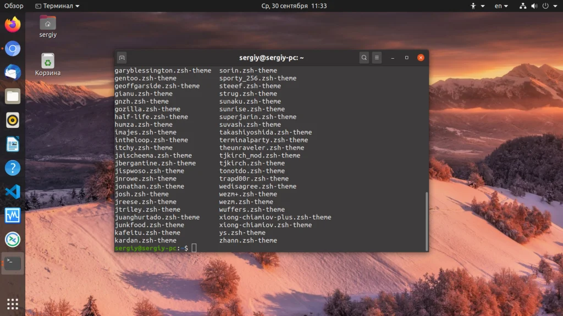Image resolution: width=563 pixels, height=316 pixels.
Task: Click wuffers.zsh-theme text
Action: (x=252, y=210)
